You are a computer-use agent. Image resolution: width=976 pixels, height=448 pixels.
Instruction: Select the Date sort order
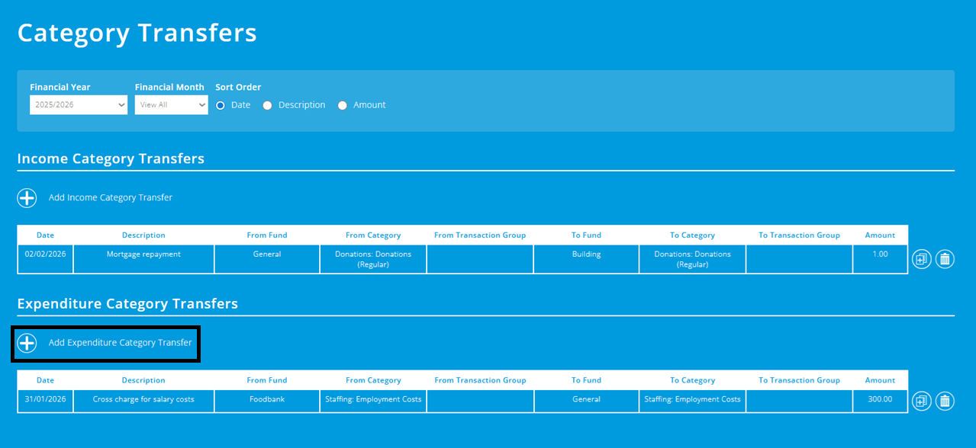click(220, 105)
